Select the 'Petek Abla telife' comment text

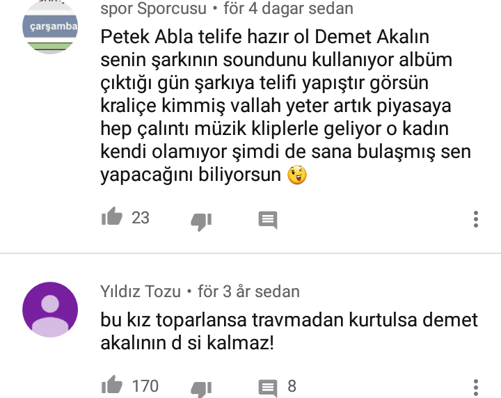[x=286, y=105]
